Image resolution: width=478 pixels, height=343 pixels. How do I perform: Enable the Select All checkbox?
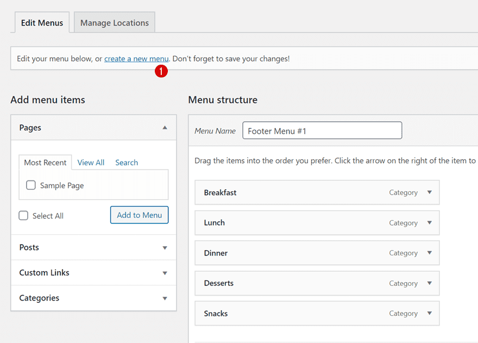click(23, 215)
